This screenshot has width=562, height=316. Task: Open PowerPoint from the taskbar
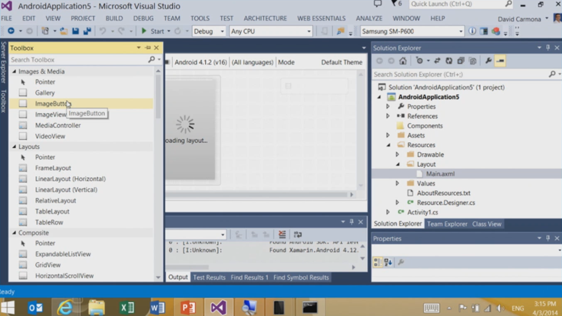click(x=188, y=307)
